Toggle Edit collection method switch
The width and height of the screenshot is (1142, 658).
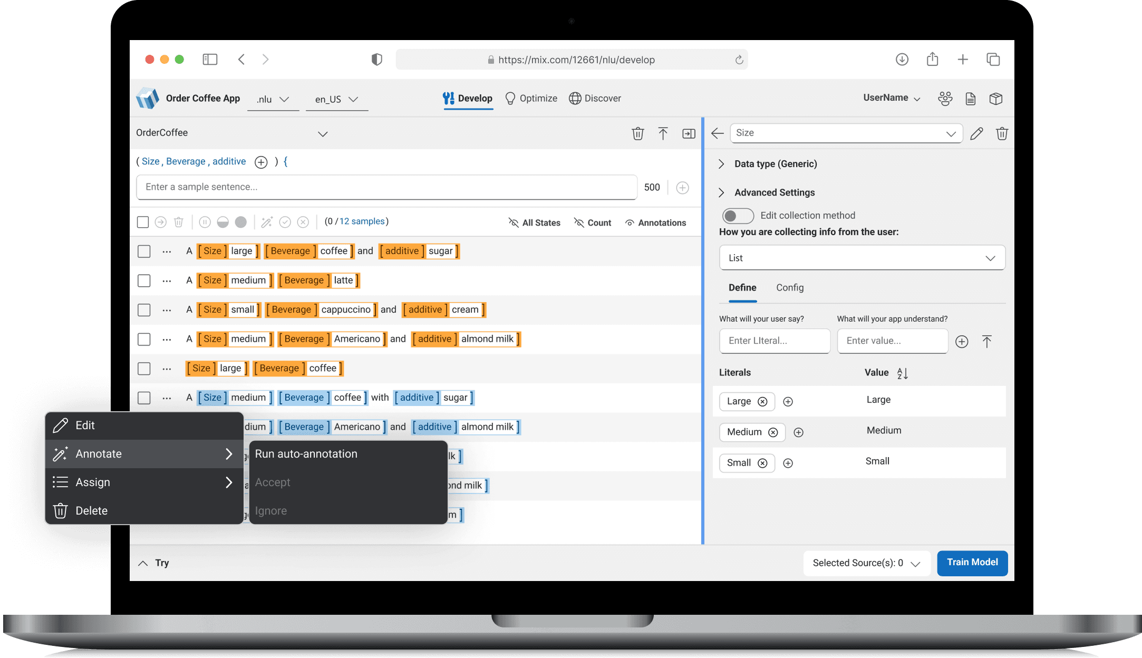point(738,216)
